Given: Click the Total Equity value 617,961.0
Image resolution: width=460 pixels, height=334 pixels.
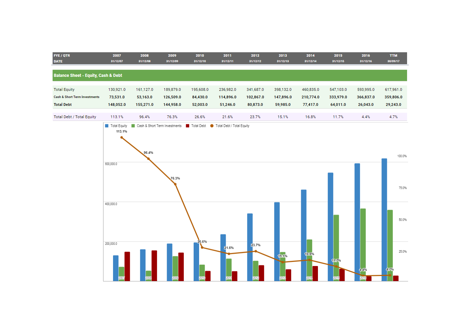Looking at the screenshot, I should [x=393, y=89].
